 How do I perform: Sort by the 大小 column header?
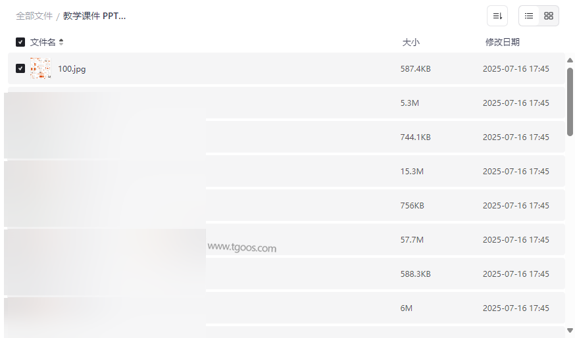(411, 42)
